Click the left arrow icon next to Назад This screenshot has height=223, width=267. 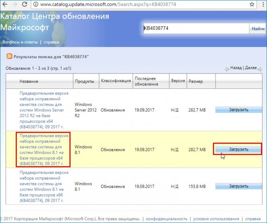(227, 69)
